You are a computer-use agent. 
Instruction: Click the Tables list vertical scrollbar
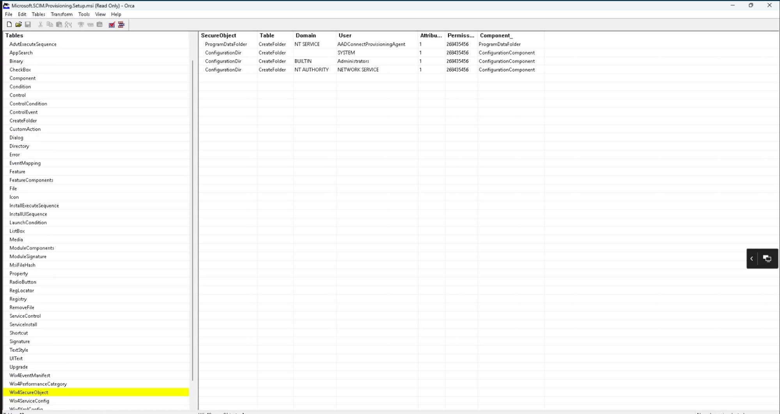193,220
